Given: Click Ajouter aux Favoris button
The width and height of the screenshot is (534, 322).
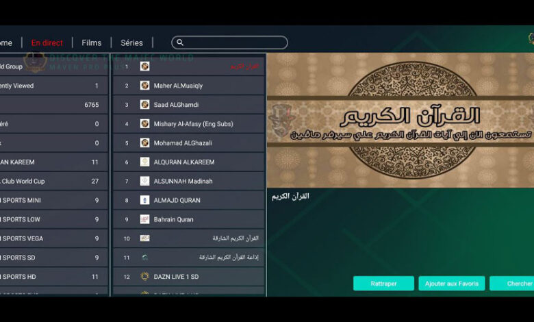Looking at the screenshot, I should click(451, 284).
